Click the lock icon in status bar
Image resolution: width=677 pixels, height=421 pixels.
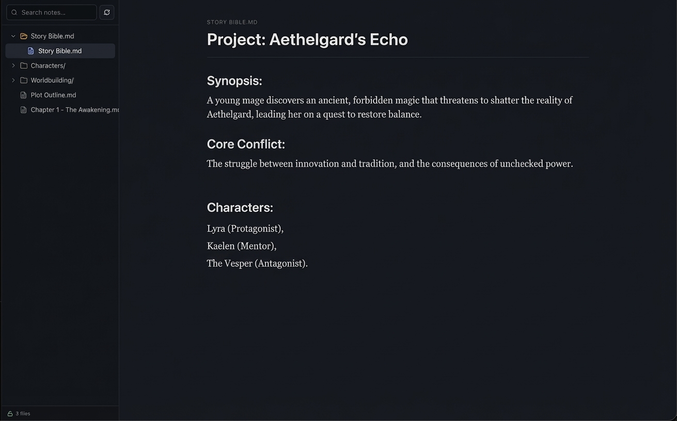point(10,414)
